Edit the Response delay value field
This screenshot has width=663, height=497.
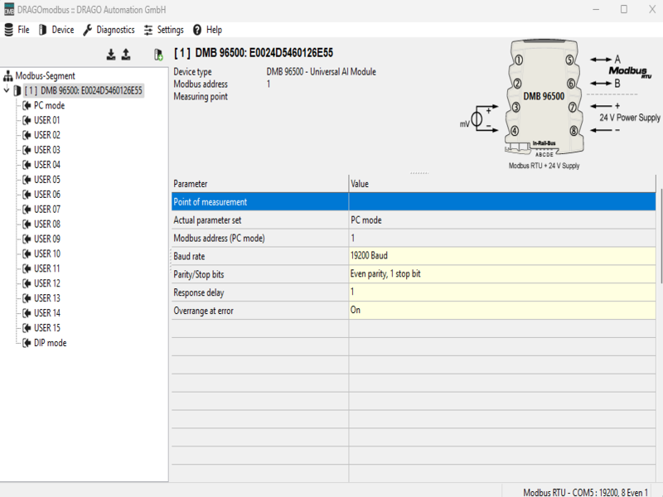tap(502, 292)
